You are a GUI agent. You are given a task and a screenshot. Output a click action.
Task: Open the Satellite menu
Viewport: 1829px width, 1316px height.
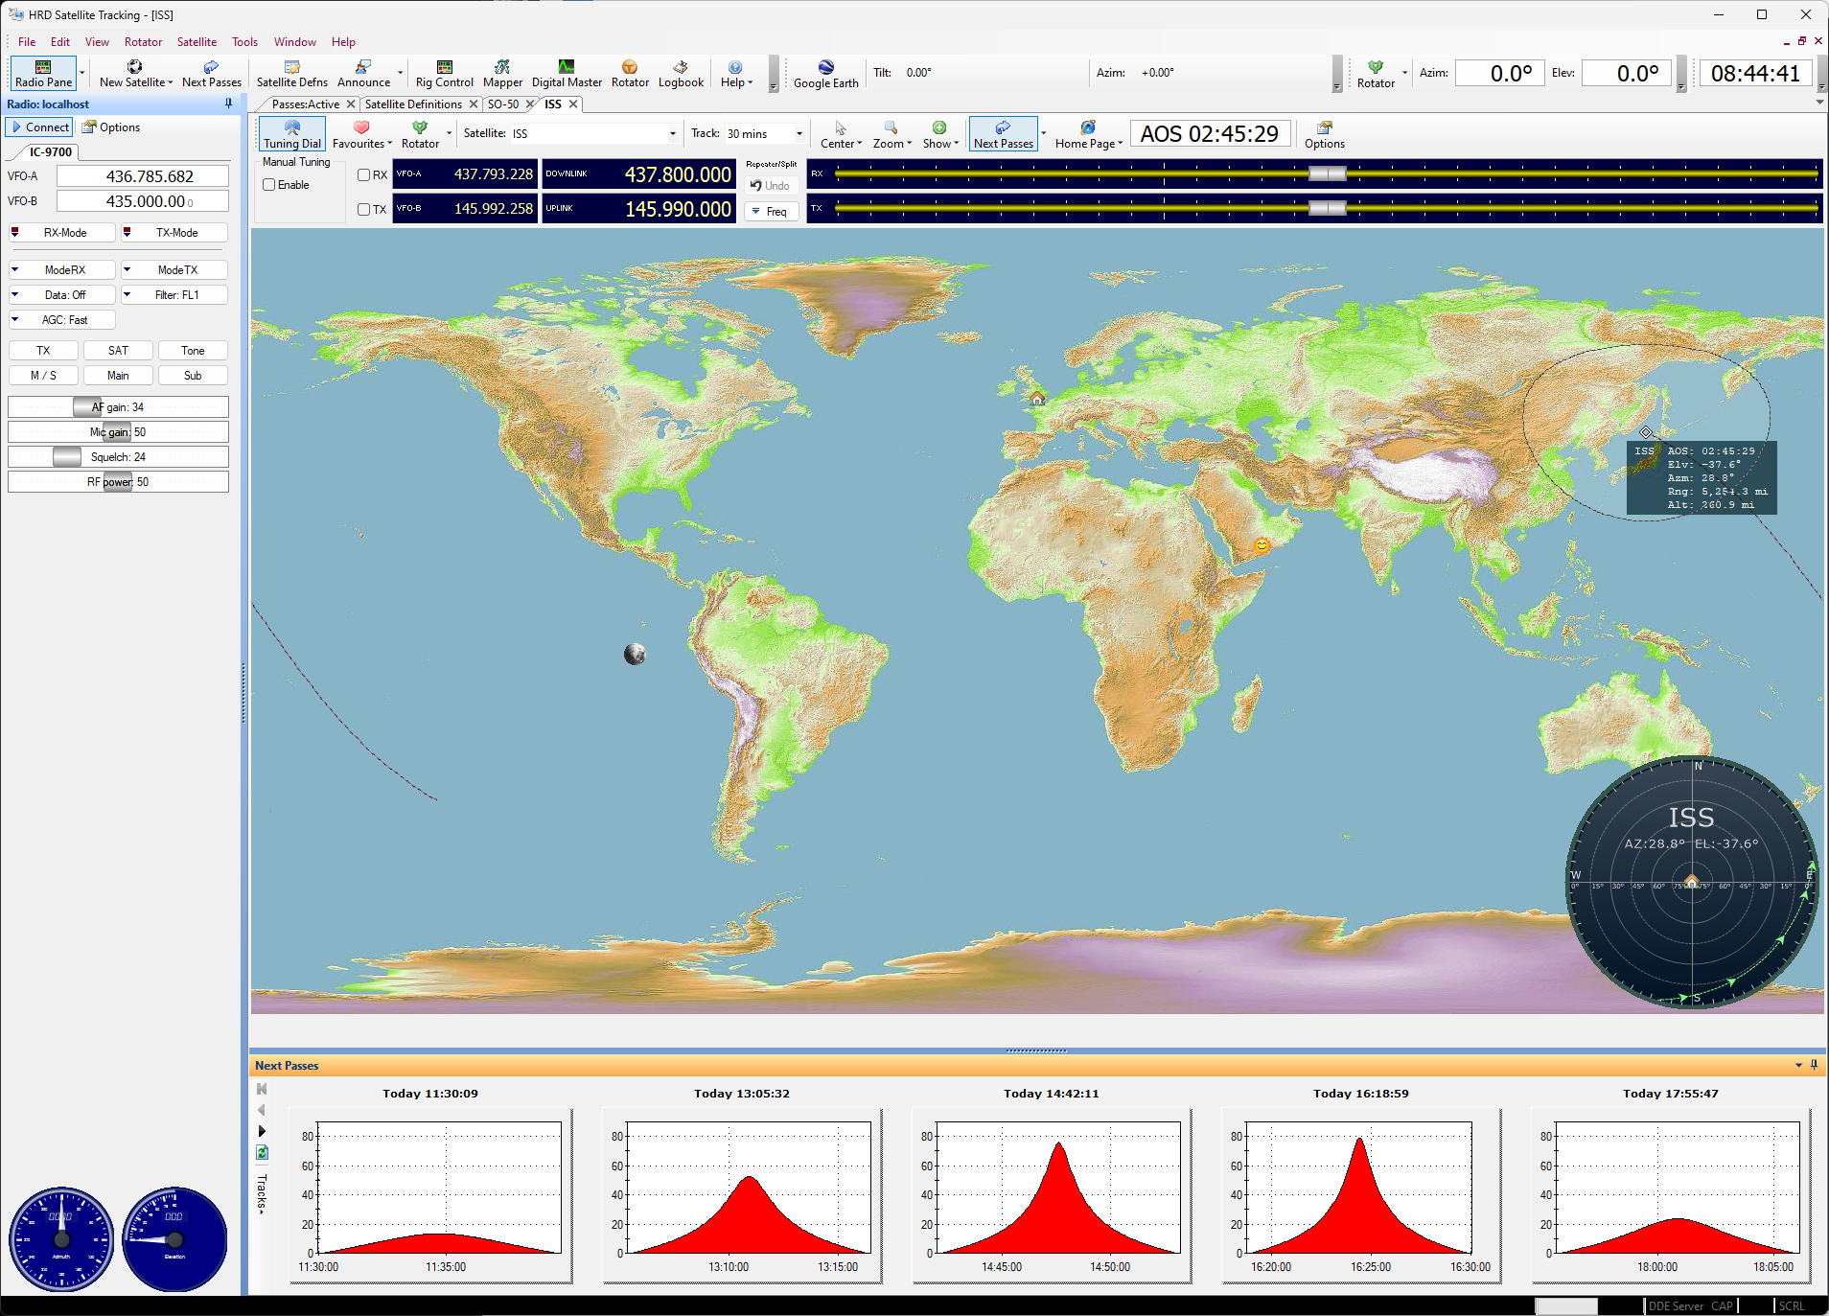(197, 42)
